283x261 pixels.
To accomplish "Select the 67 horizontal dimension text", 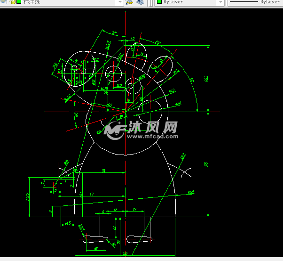I will tap(92, 194).
